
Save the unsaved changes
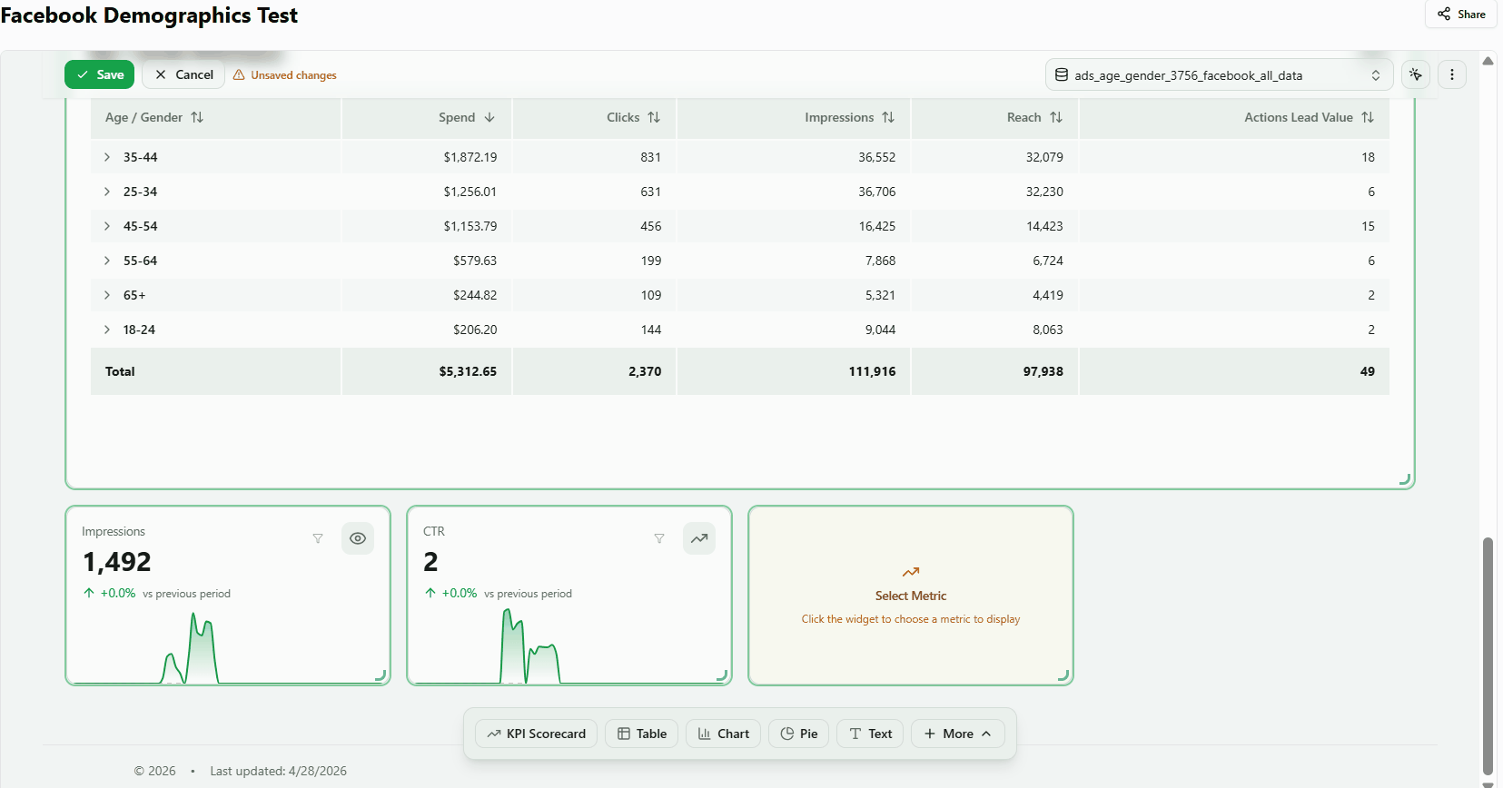[100, 74]
